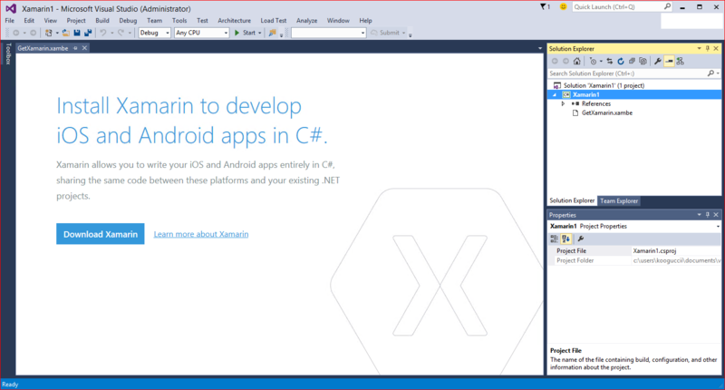Click the Pending Changes Filter clock icon

593,61
